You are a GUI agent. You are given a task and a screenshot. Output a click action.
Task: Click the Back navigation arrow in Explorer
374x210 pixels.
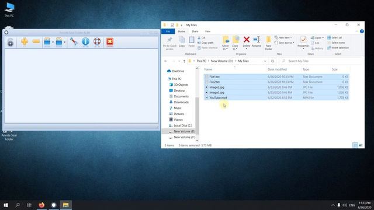click(x=166, y=61)
